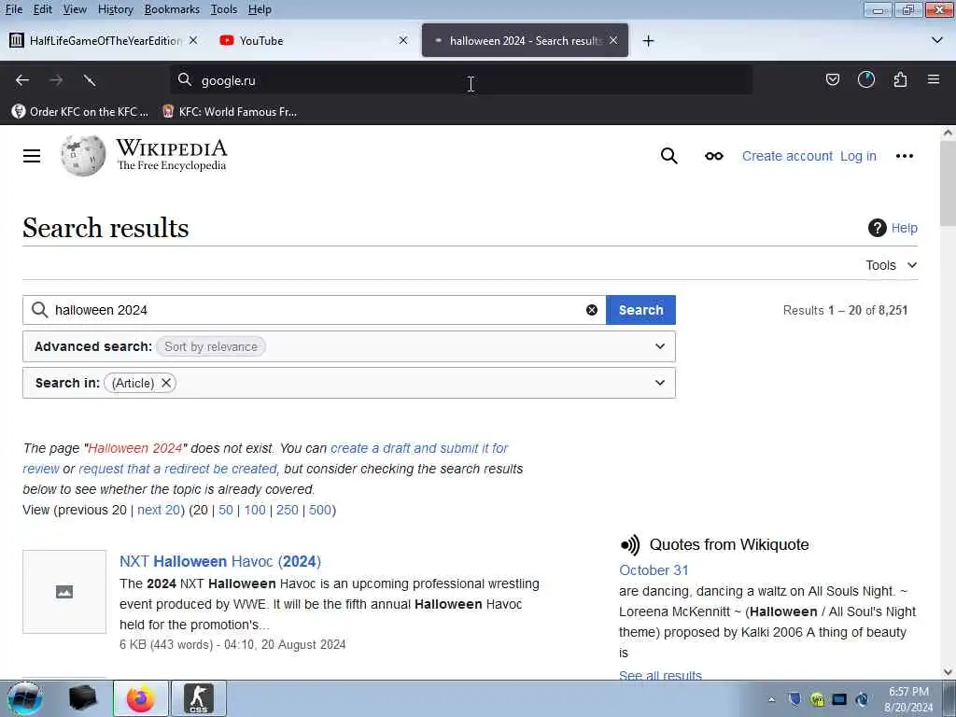Click the Help link beside Search results
Image resolution: width=956 pixels, height=717 pixels.
click(x=904, y=228)
